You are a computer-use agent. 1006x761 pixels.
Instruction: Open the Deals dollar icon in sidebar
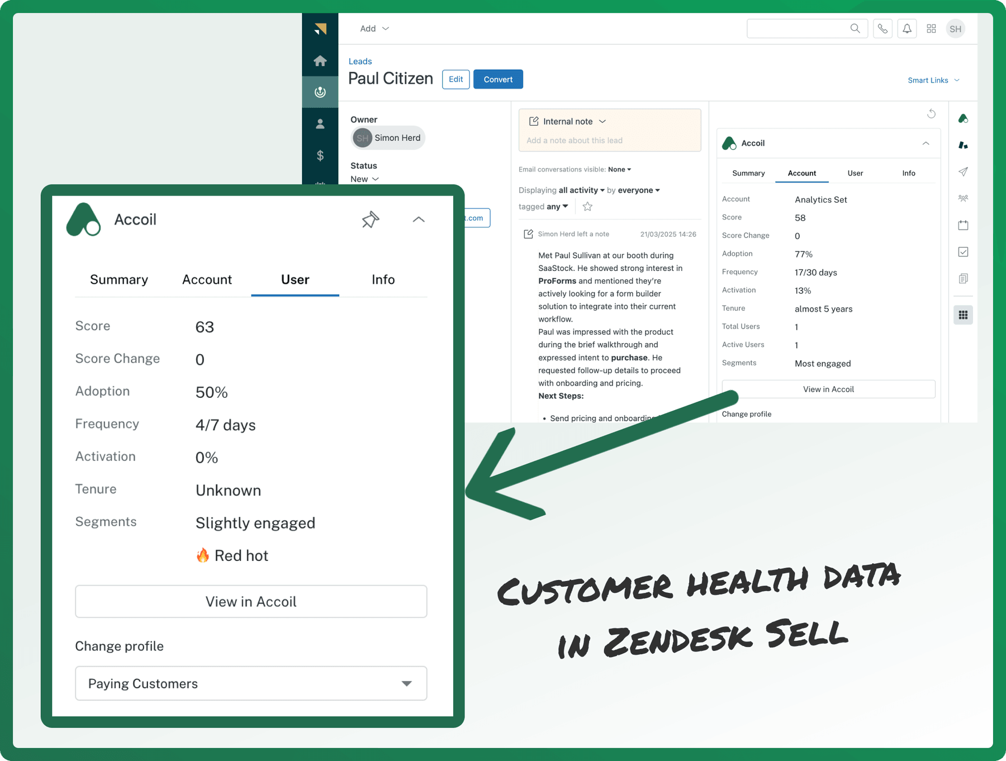320,155
